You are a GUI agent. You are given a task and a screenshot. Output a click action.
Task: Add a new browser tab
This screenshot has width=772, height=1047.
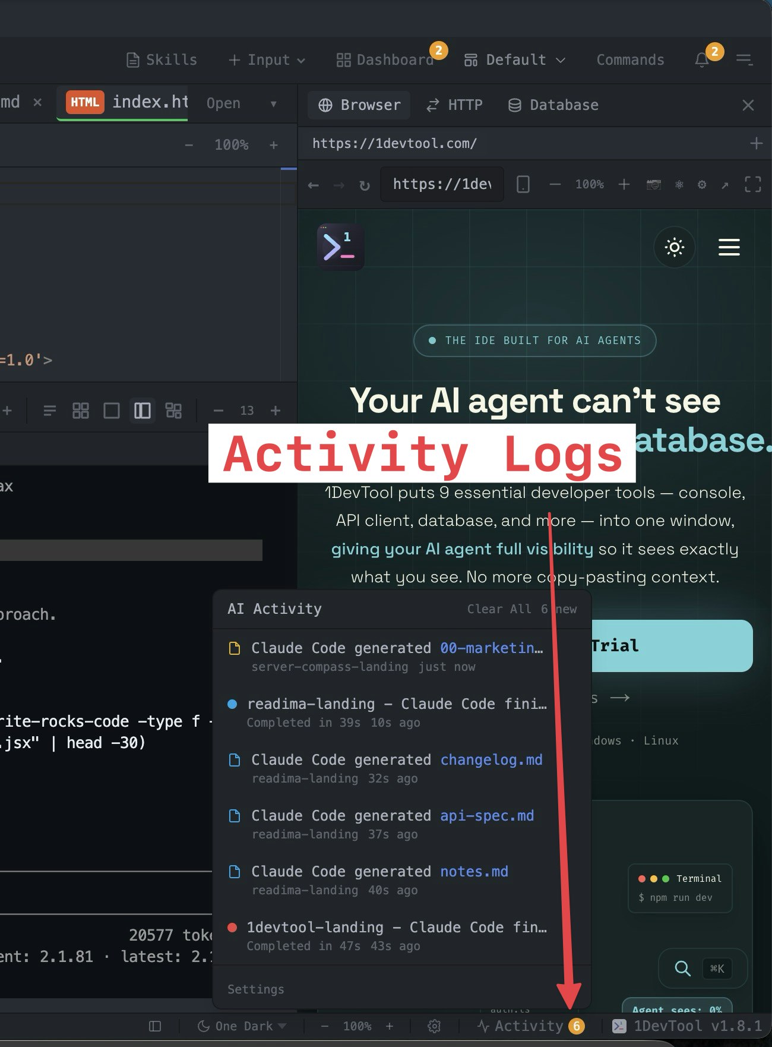coord(756,143)
